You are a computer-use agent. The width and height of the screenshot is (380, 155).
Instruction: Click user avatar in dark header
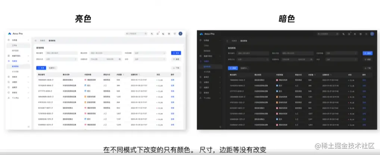pos(372,34)
